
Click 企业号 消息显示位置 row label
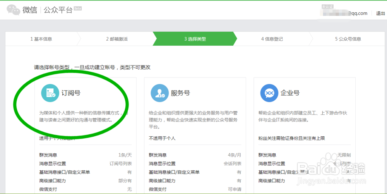pos(272,164)
